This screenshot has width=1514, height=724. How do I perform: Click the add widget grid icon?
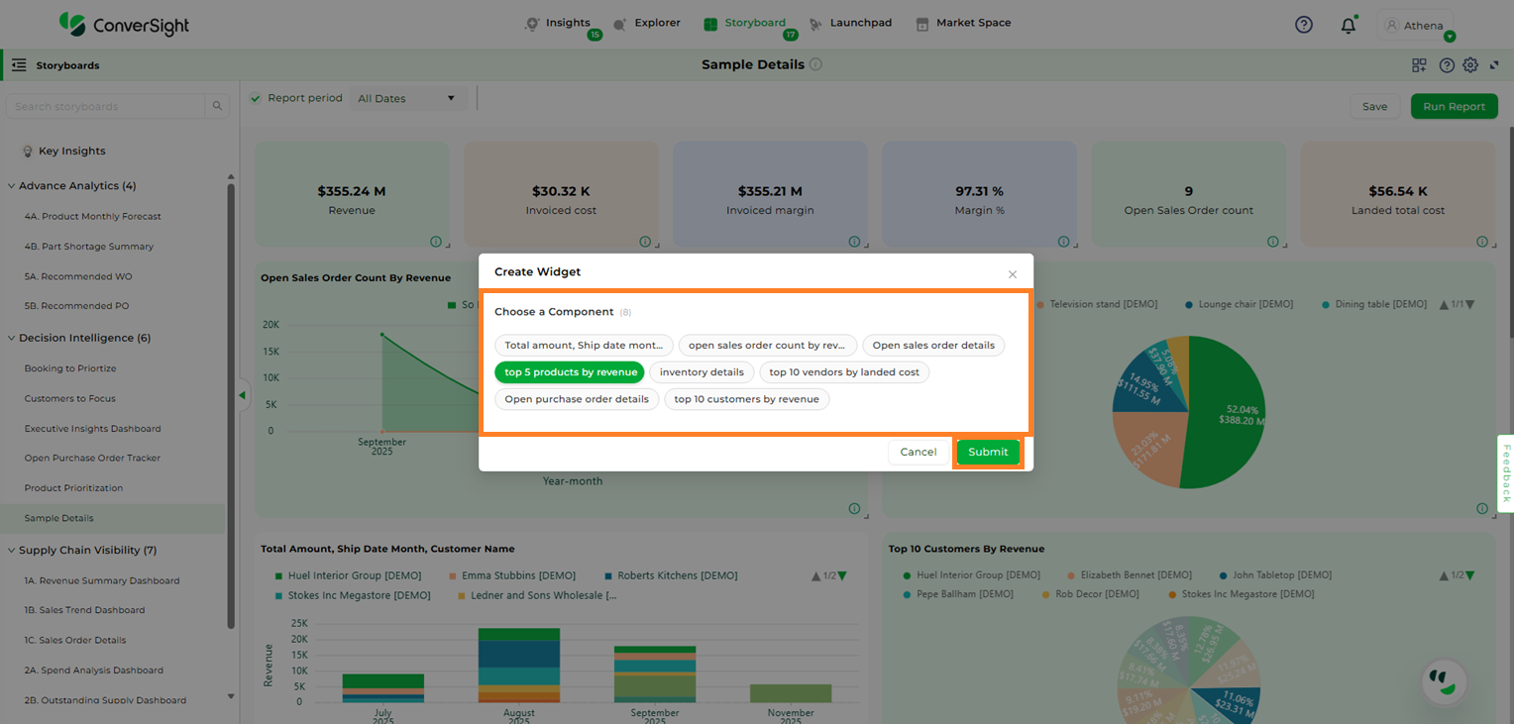click(1419, 65)
